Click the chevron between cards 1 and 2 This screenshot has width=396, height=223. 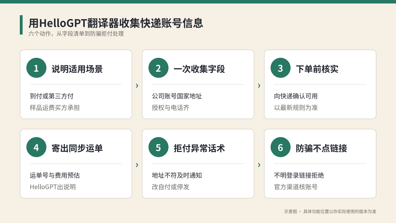click(x=137, y=86)
